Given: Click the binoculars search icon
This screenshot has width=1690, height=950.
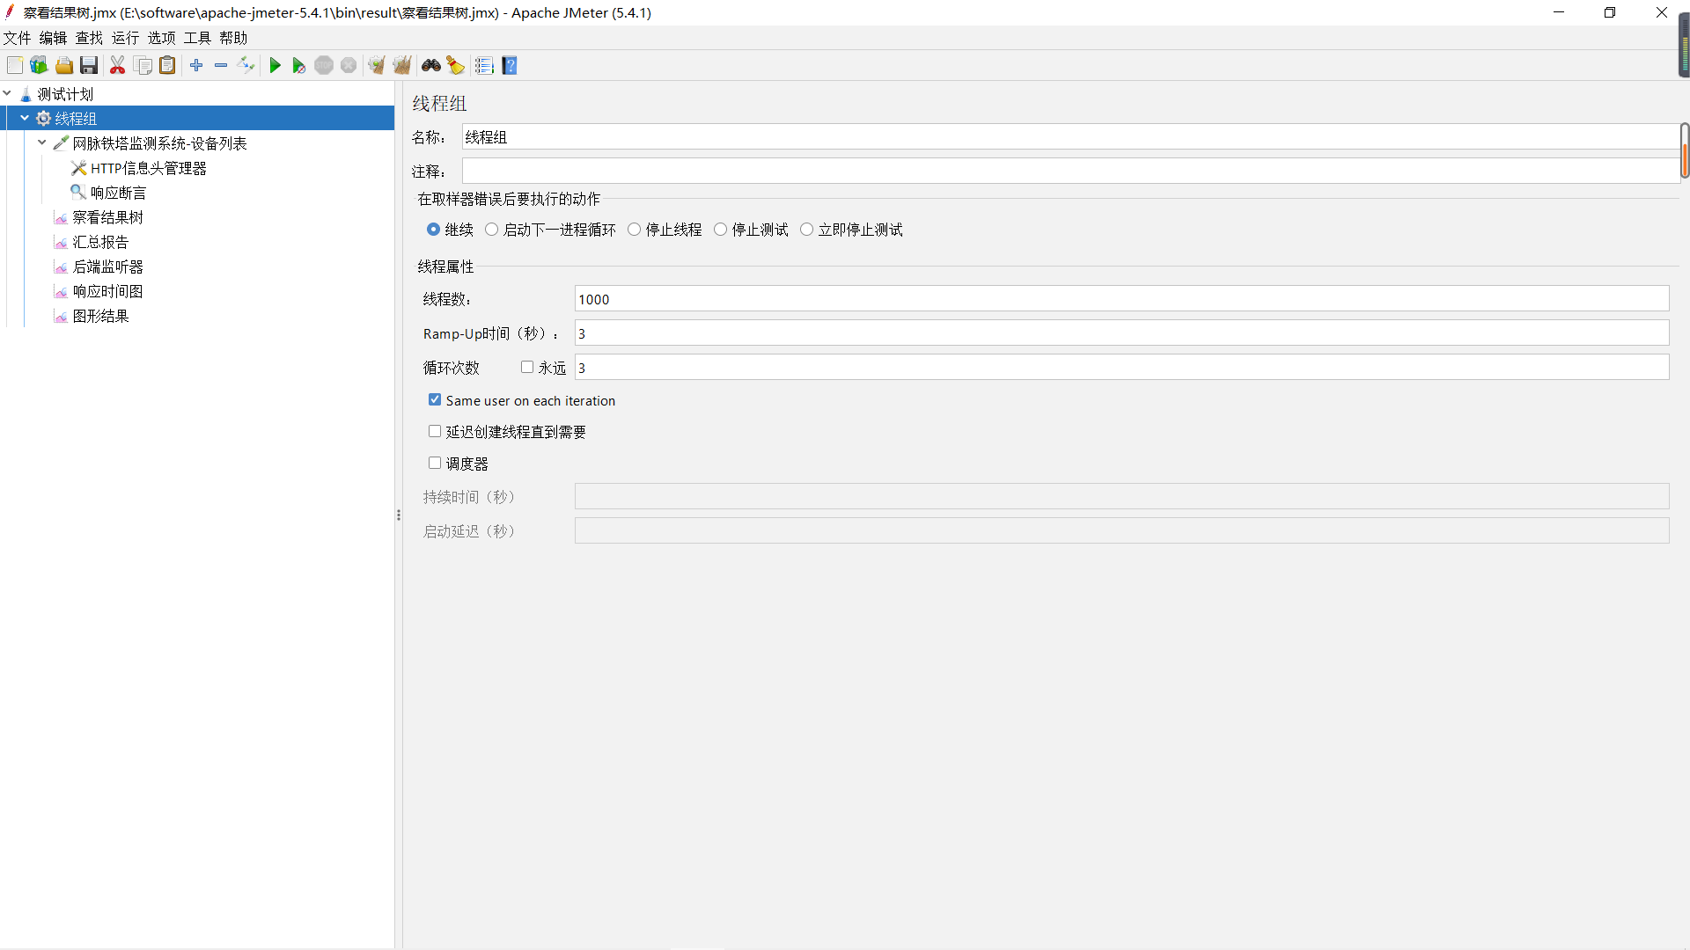Looking at the screenshot, I should [x=430, y=66].
